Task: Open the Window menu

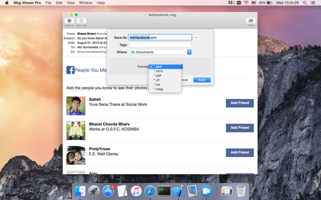Action: [86, 3]
